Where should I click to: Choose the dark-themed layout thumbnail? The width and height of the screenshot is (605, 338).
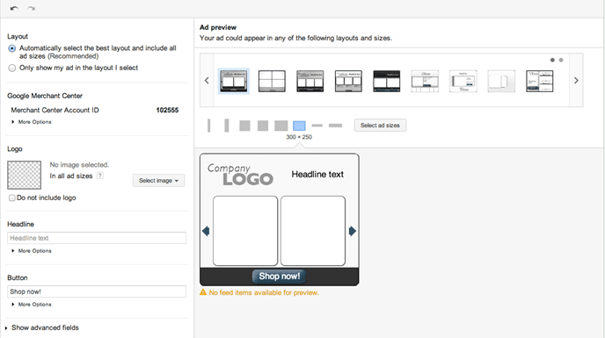[x=387, y=81]
